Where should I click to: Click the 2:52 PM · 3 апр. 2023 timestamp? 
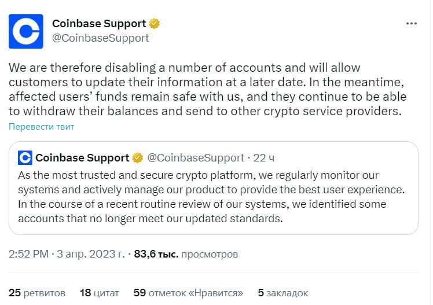67,254
